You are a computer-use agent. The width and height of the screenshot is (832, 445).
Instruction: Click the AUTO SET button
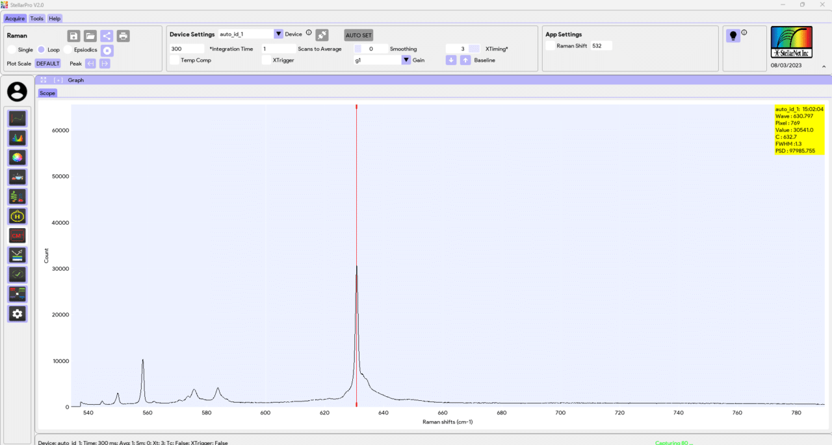(357, 35)
